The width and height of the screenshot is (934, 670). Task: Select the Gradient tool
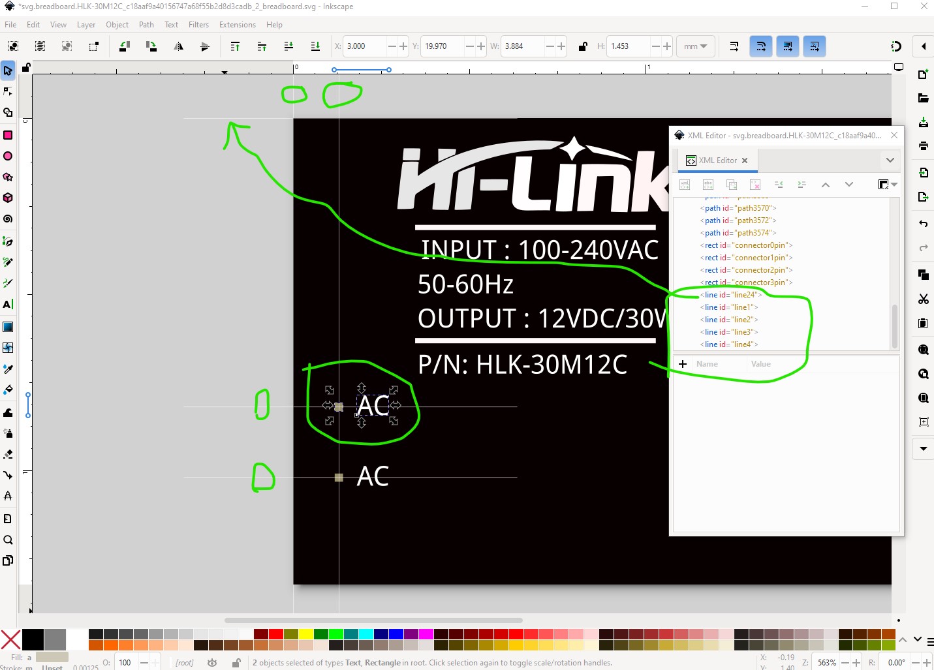pyautogui.click(x=8, y=327)
